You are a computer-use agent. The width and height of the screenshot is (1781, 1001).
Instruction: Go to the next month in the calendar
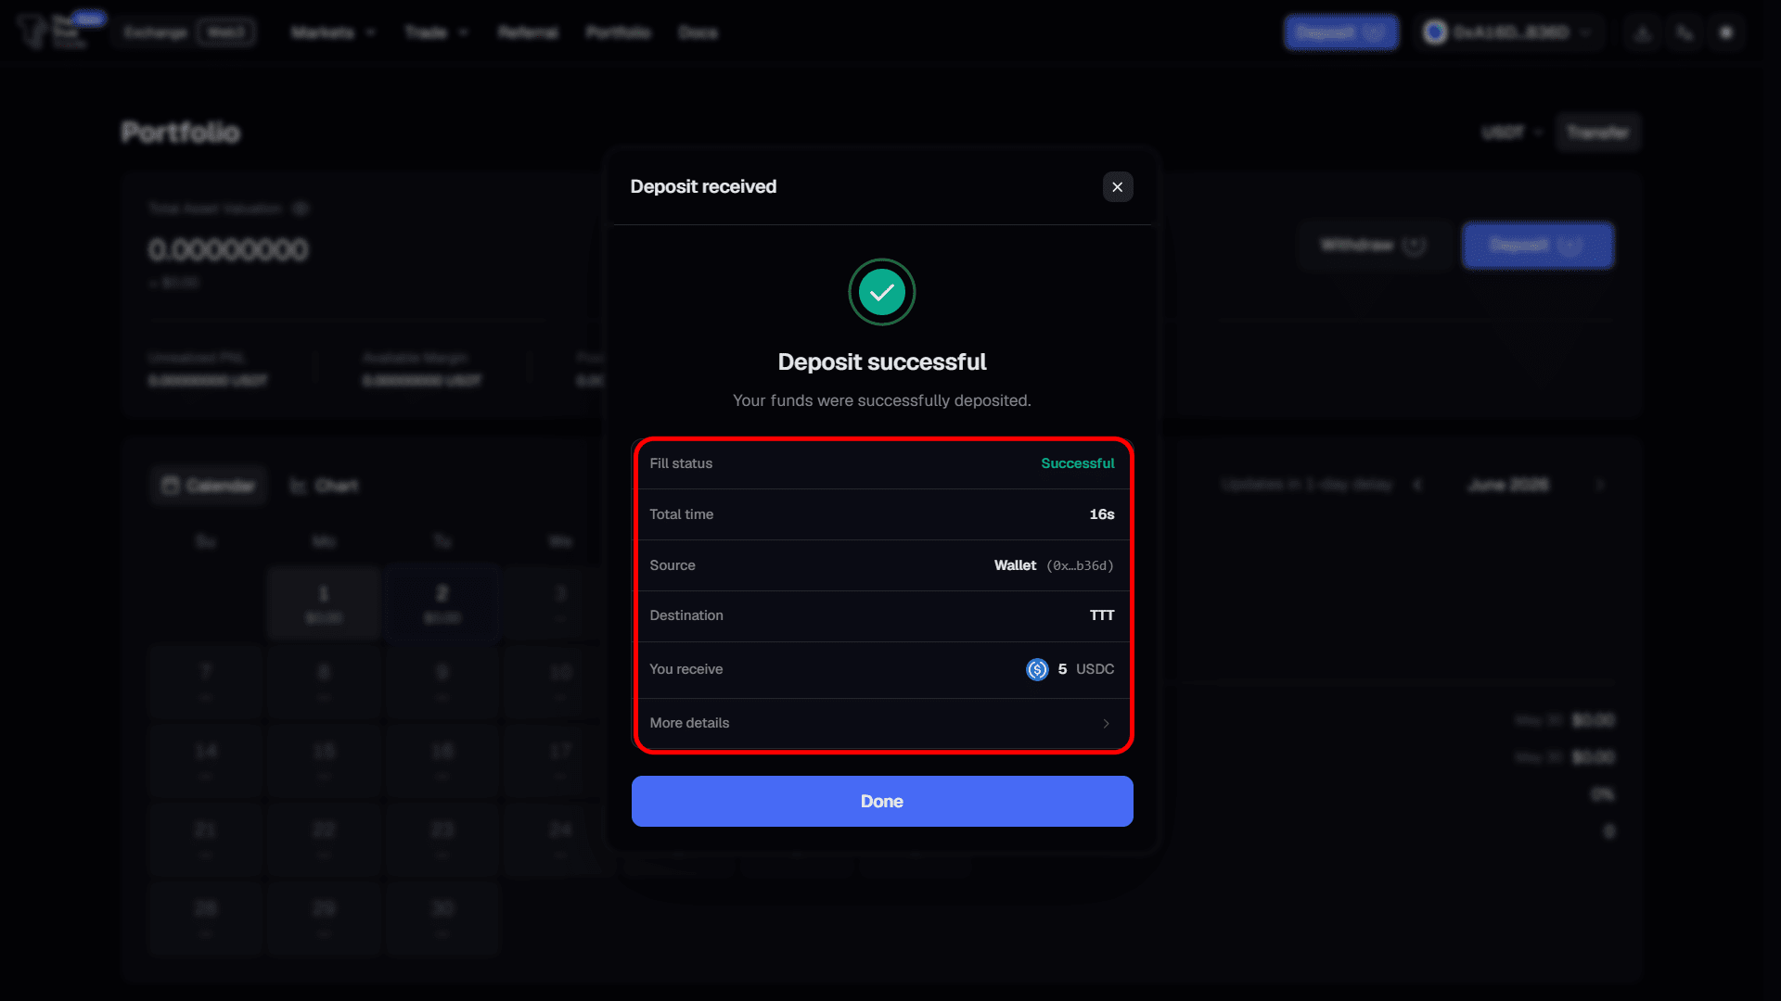(1599, 485)
